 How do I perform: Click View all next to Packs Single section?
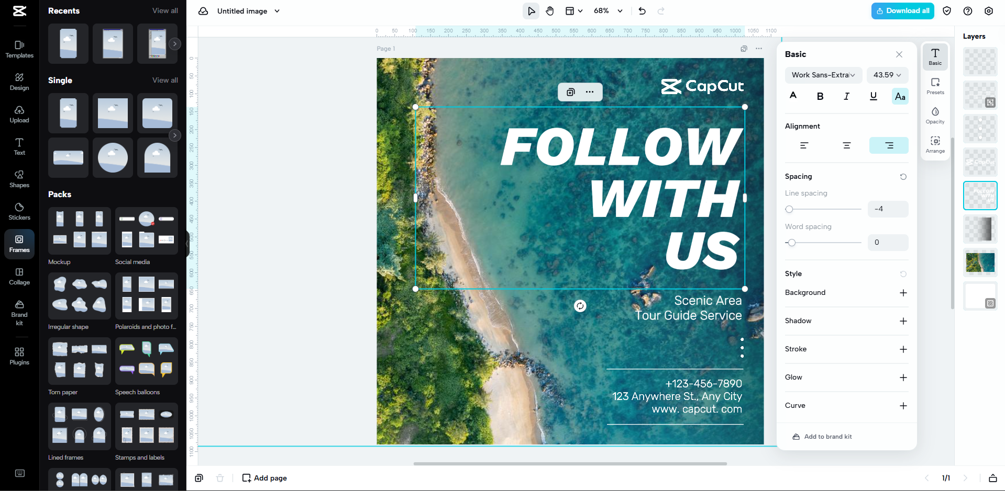coord(164,80)
